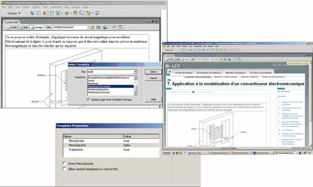Click the Refresh Design View icon
The width and height of the screenshot is (313, 187).
114,27
